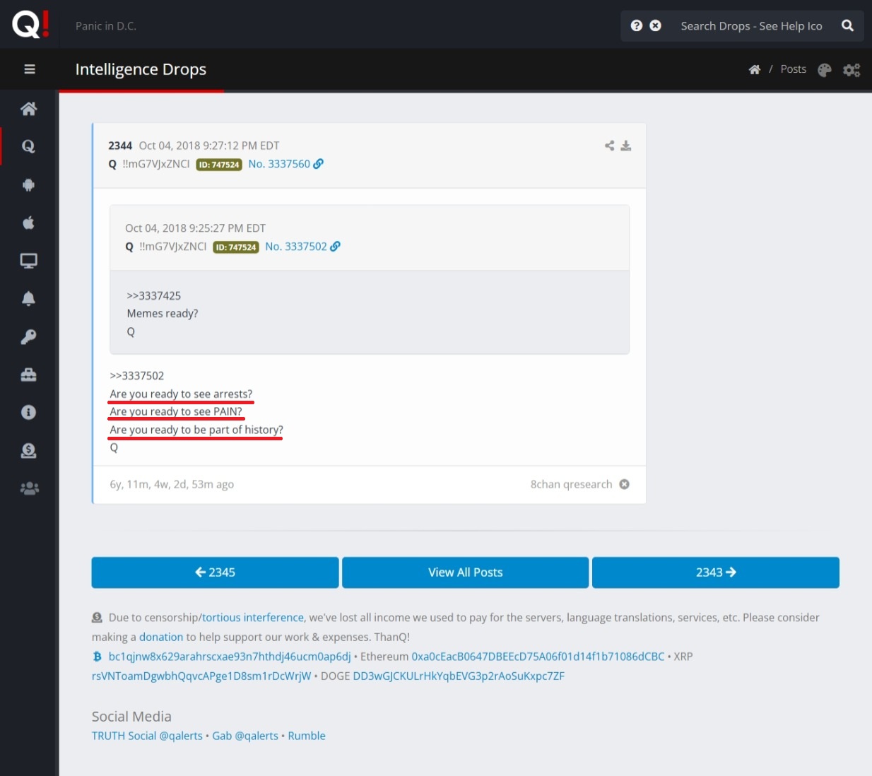Click the Posts breadcrumb item
Screen dimensions: 872x776
[x=793, y=69]
